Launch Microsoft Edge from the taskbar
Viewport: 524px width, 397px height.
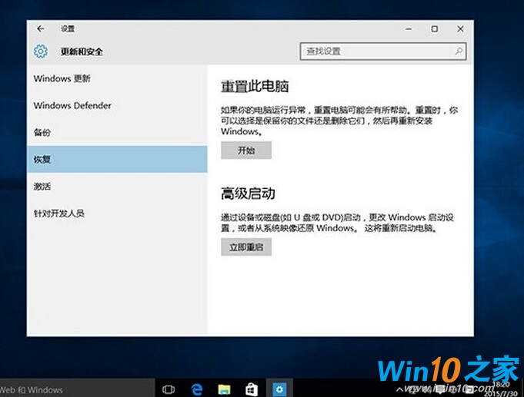(197, 389)
